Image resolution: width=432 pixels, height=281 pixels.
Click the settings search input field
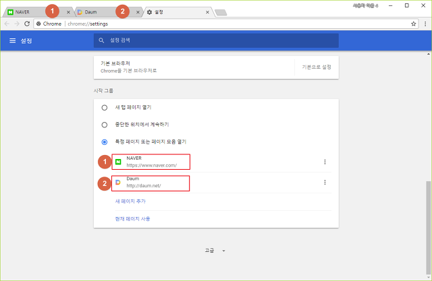point(216,40)
